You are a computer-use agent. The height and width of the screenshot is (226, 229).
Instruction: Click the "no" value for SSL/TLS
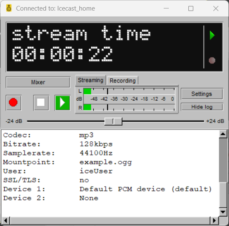point(84,180)
